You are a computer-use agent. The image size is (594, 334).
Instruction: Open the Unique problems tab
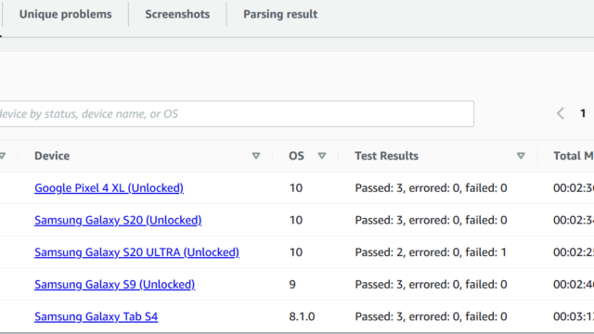point(66,15)
